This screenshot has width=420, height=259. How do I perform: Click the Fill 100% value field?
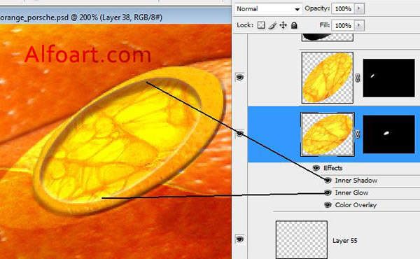tap(343, 25)
